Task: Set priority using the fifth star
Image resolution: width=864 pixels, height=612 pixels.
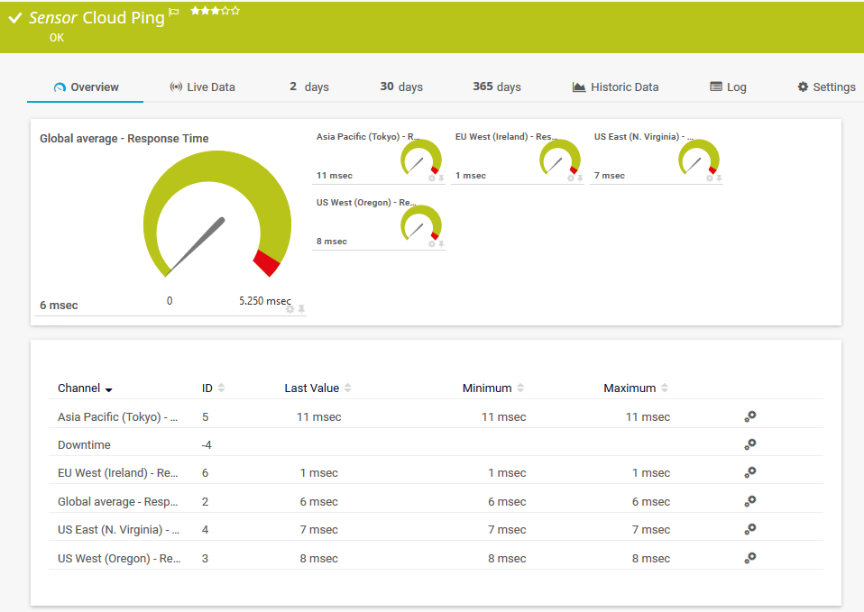Action: coord(235,11)
